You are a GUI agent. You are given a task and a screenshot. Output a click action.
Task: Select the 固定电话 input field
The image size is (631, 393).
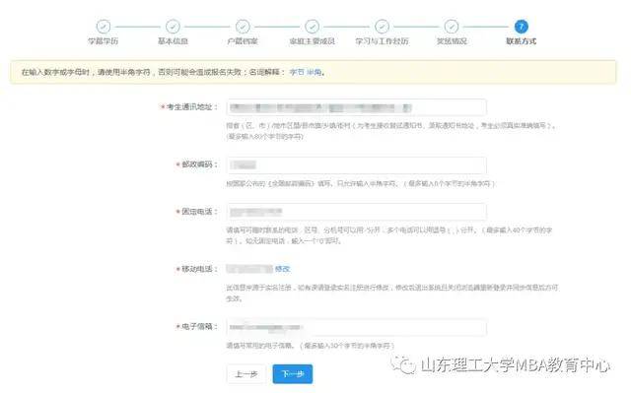point(357,212)
